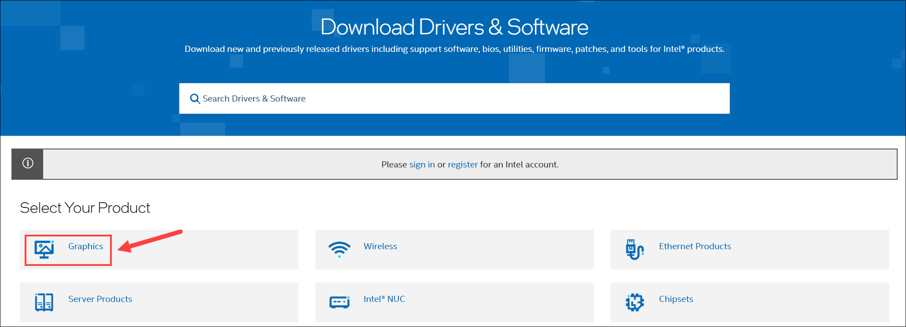The image size is (906, 327).
Task: Click the Select Your Product heading
Action: coord(85,207)
